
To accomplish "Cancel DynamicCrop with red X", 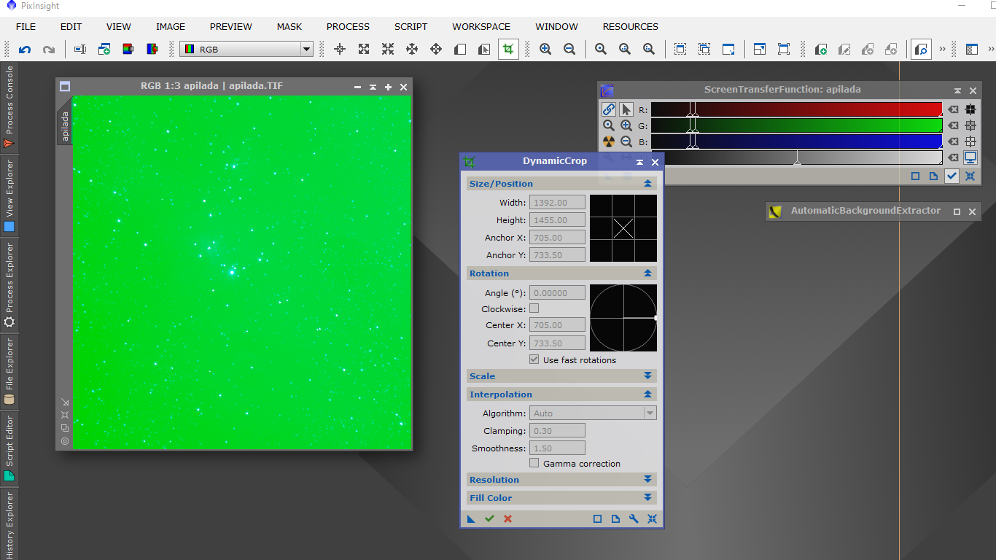I will click(507, 519).
